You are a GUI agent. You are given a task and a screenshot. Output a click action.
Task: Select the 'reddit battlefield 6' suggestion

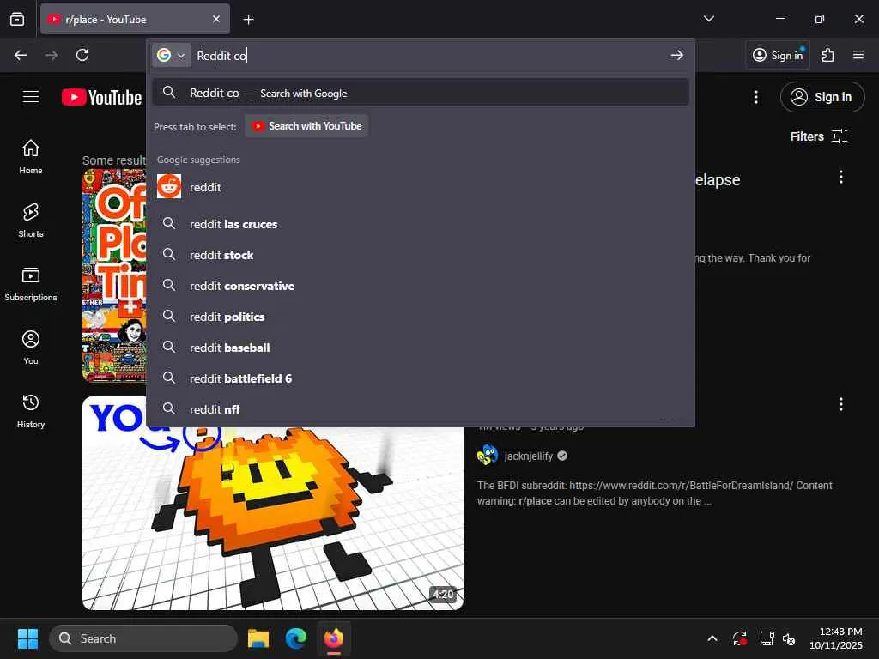point(421,378)
